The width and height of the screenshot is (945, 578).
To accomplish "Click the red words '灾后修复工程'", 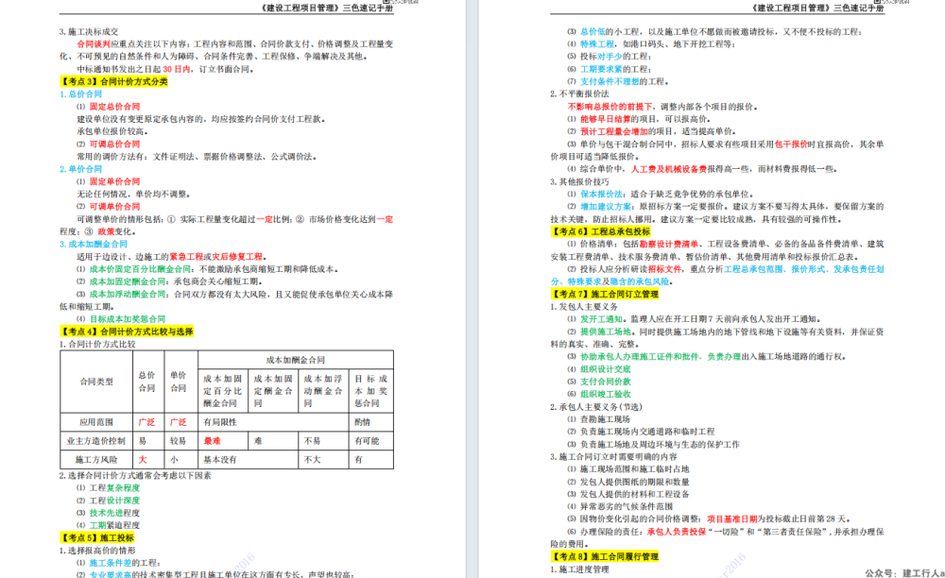I will click(x=237, y=257).
